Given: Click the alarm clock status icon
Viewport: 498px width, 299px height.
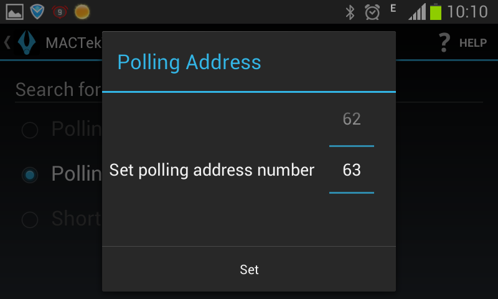Looking at the screenshot, I should [372, 11].
